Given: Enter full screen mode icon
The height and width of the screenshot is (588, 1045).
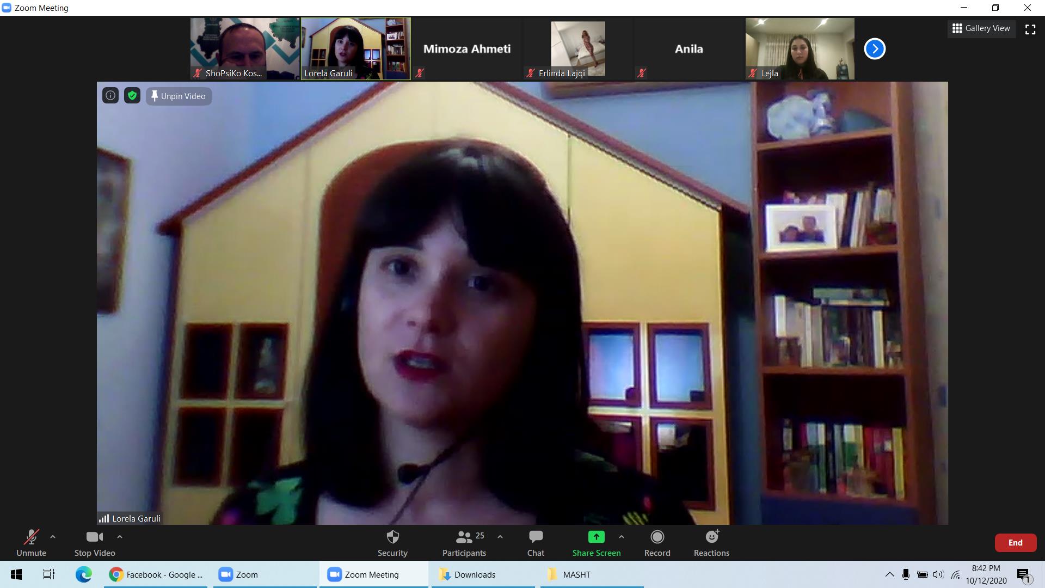Looking at the screenshot, I should (1030, 29).
